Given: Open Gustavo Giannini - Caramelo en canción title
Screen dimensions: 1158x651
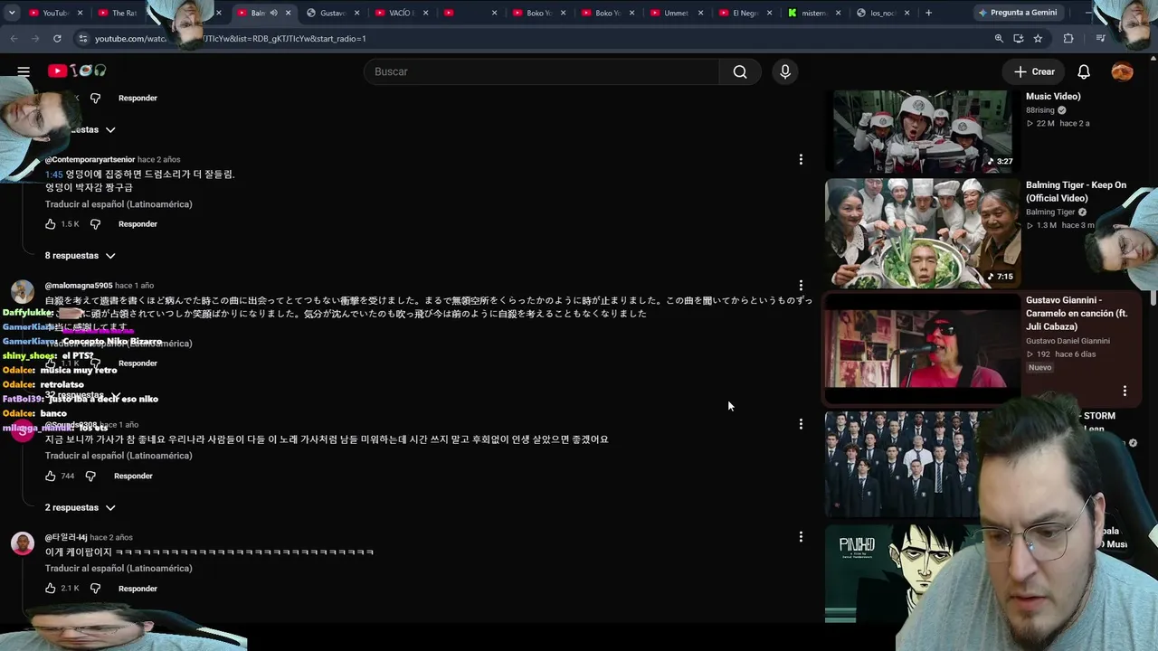Looking at the screenshot, I should 1077,313.
